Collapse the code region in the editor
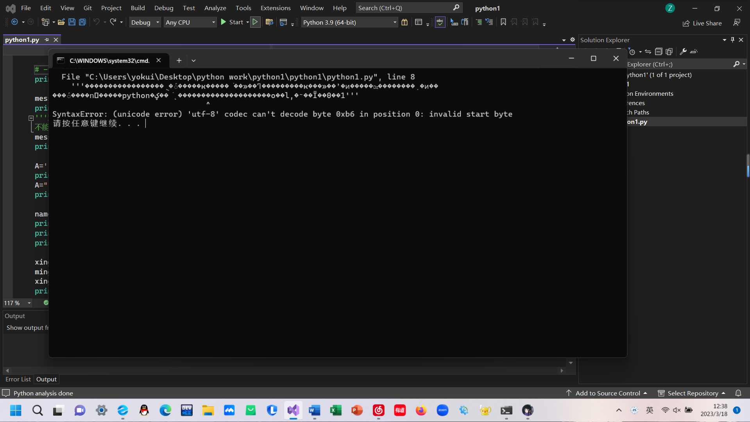 pos(30,118)
